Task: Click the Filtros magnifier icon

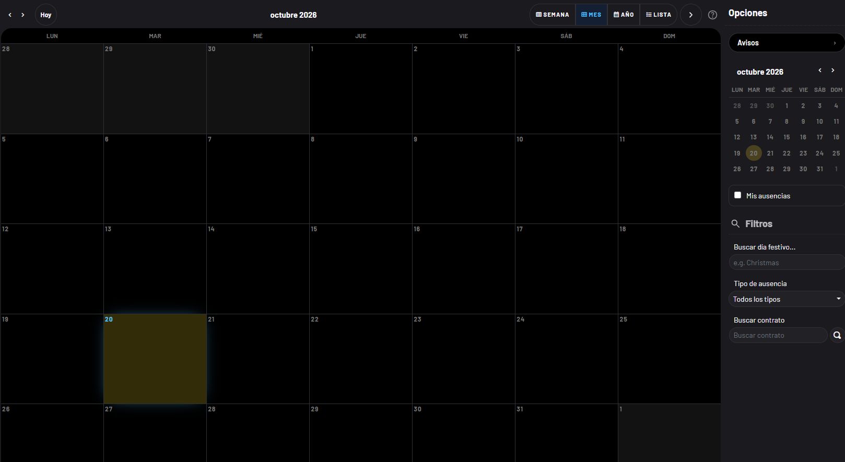Action: point(735,223)
